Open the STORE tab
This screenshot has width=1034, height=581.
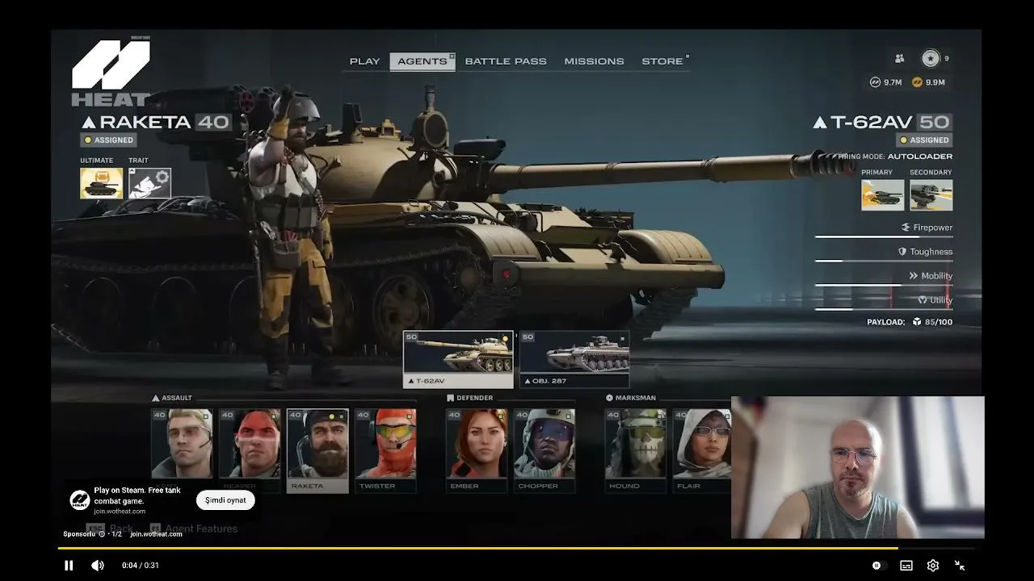point(662,61)
